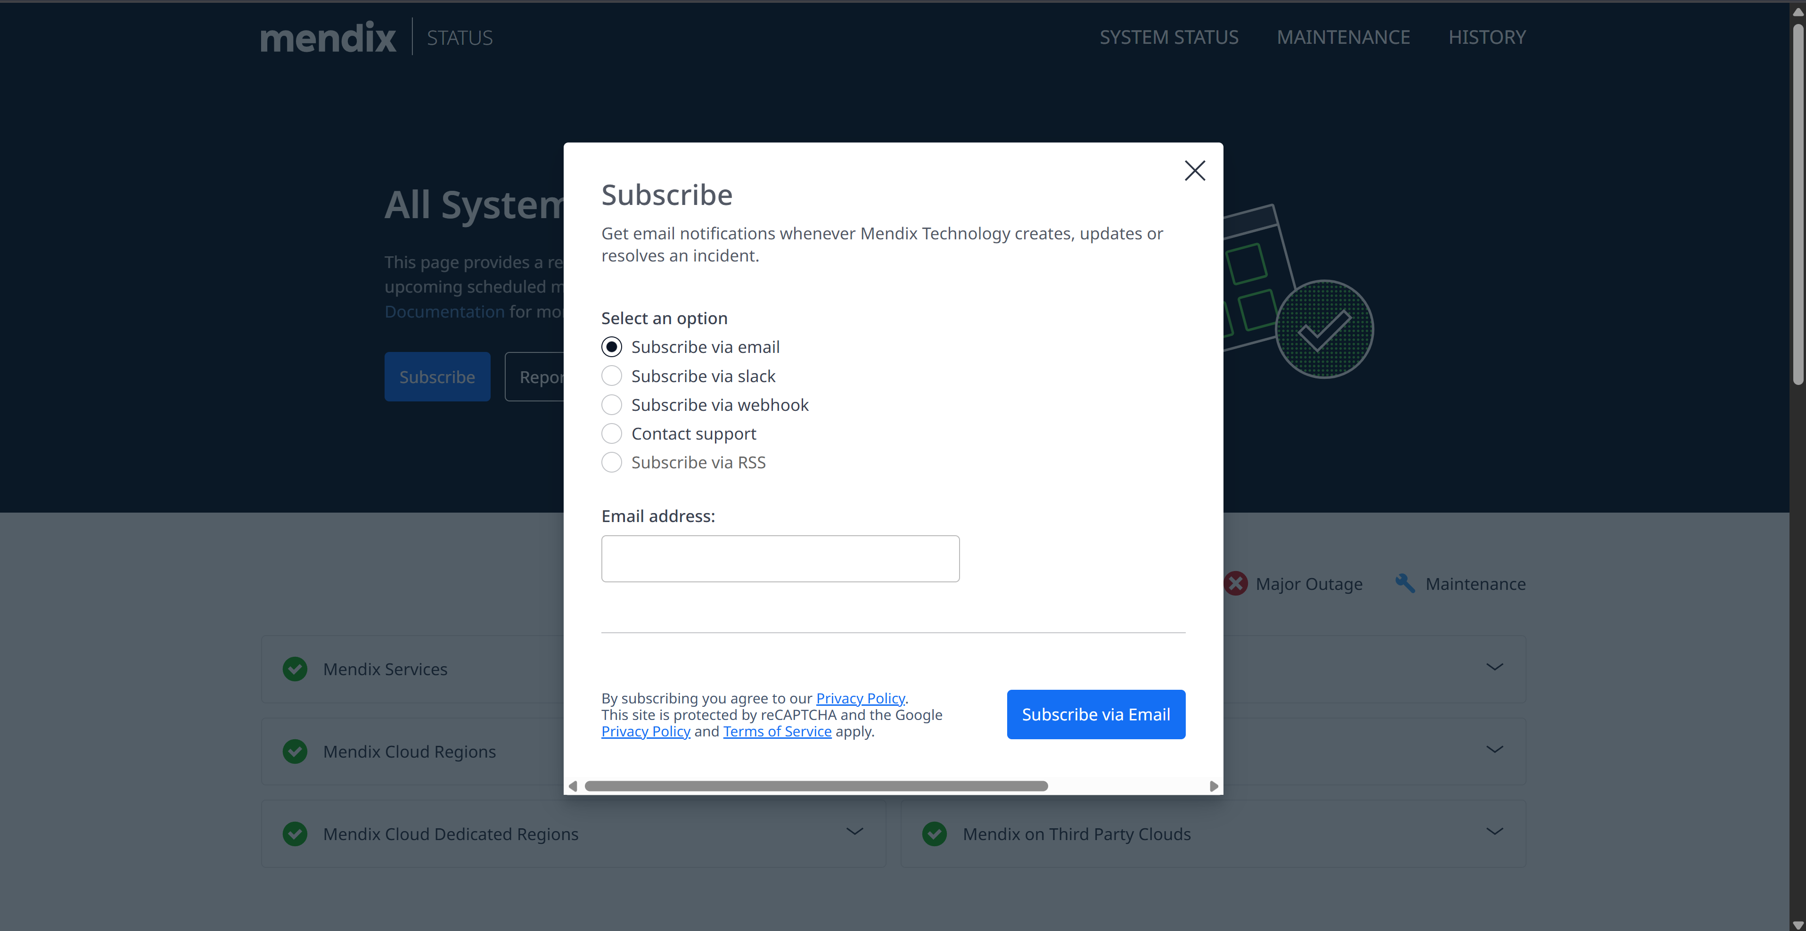Open the Terms of Service link

tap(777, 731)
